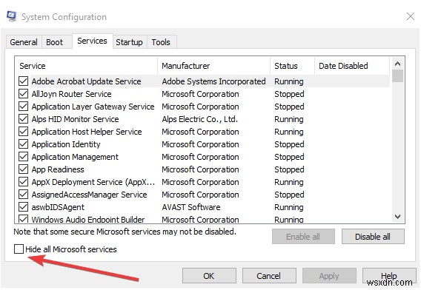The image size is (421, 290).
Task: Uncheck Adobe Acrobat Update Service checkbox
Action: [x=24, y=81]
